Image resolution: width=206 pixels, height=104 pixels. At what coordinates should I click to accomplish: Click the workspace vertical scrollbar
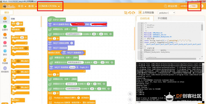134,39
